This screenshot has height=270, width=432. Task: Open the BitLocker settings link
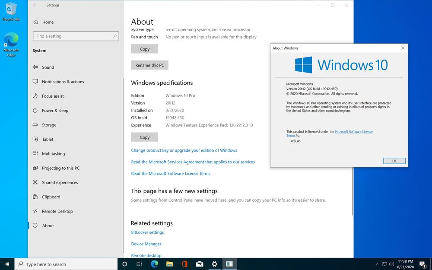point(147,232)
